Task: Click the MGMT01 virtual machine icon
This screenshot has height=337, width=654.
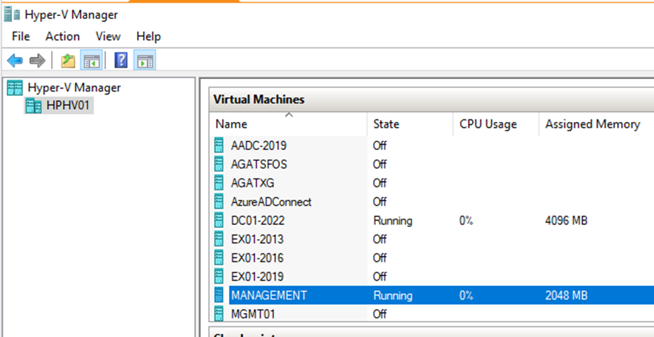Action: (219, 314)
